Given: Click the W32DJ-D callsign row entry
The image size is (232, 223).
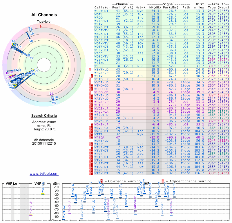Looking at the screenshot, I should (x=101, y=115).
